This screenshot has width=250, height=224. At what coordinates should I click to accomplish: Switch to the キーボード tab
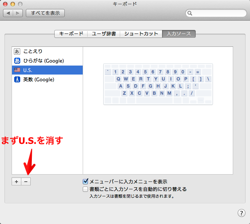71,34
